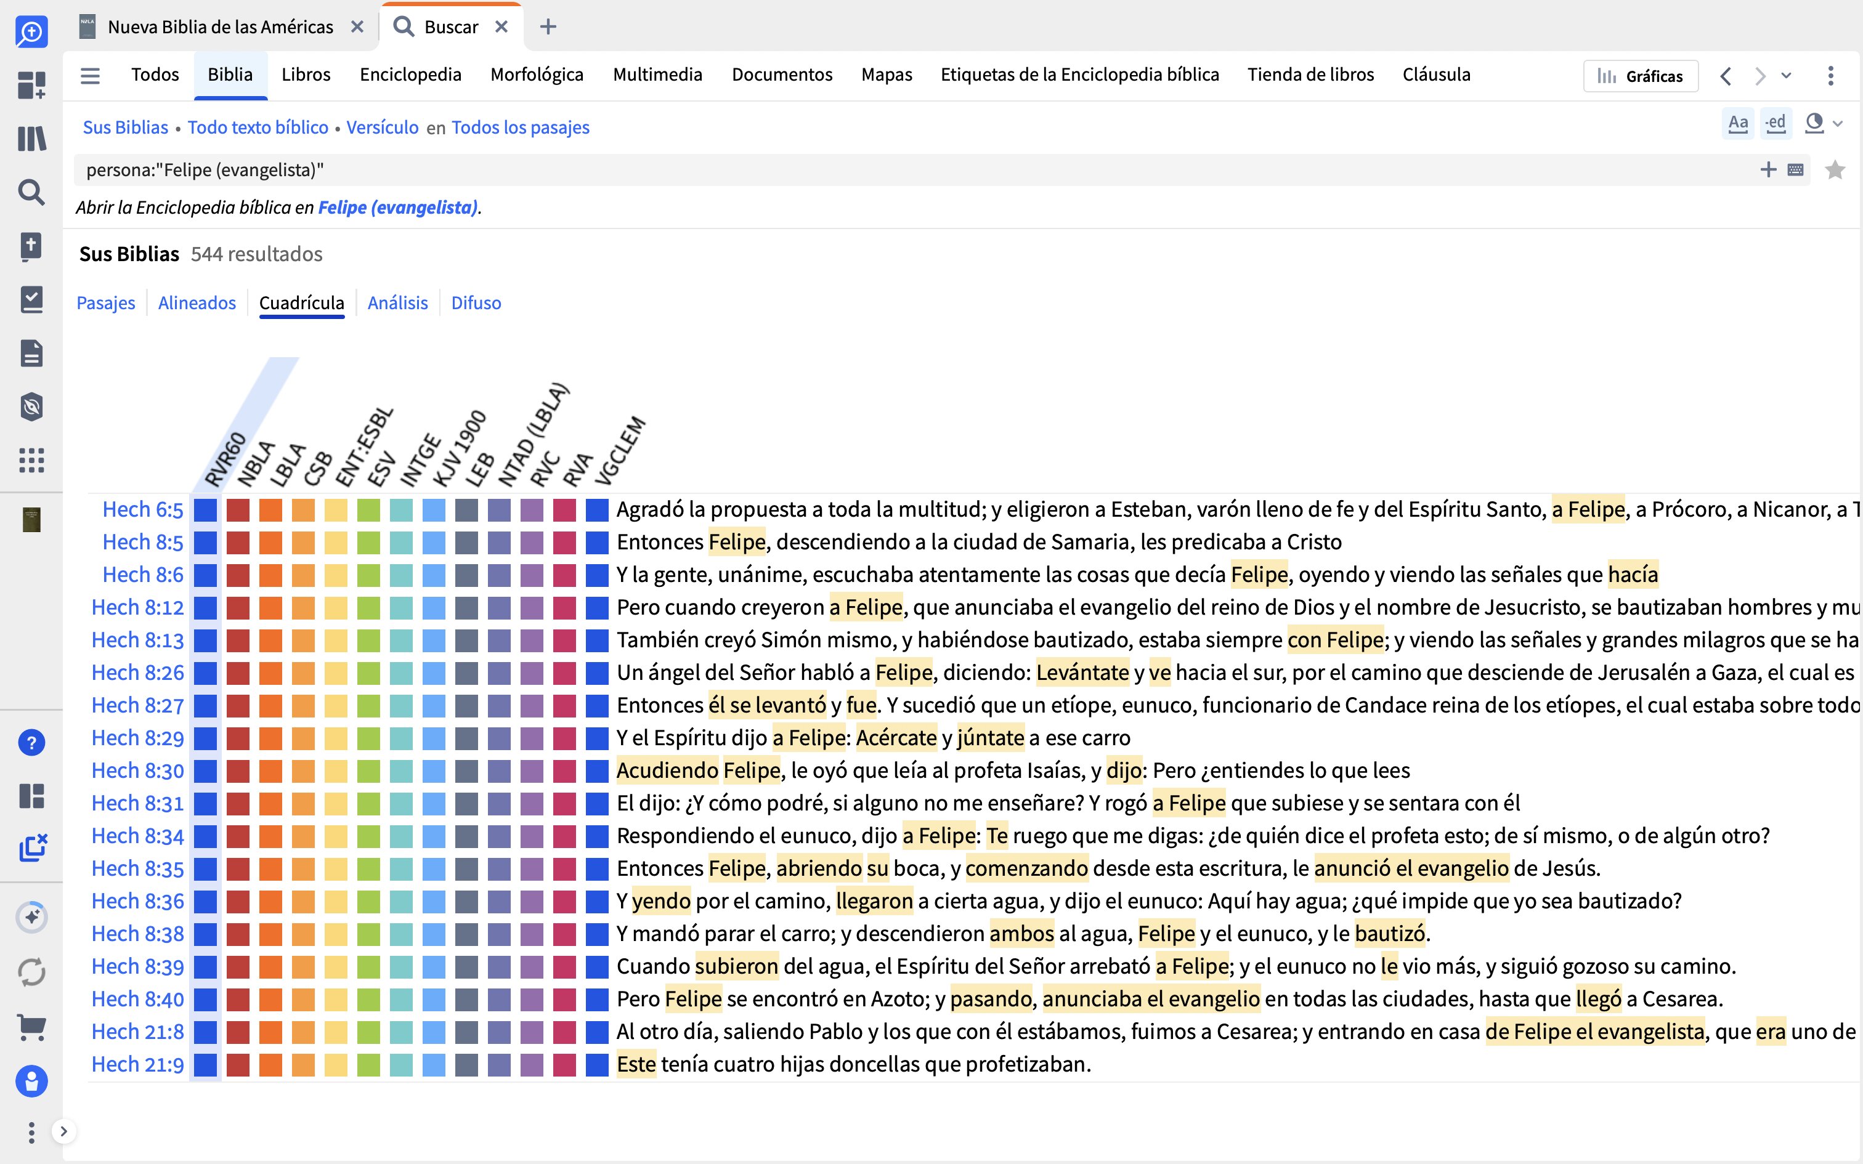Open the Hech 21:8 verse link
This screenshot has height=1164, width=1863.
pyautogui.click(x=138, y=1032)
